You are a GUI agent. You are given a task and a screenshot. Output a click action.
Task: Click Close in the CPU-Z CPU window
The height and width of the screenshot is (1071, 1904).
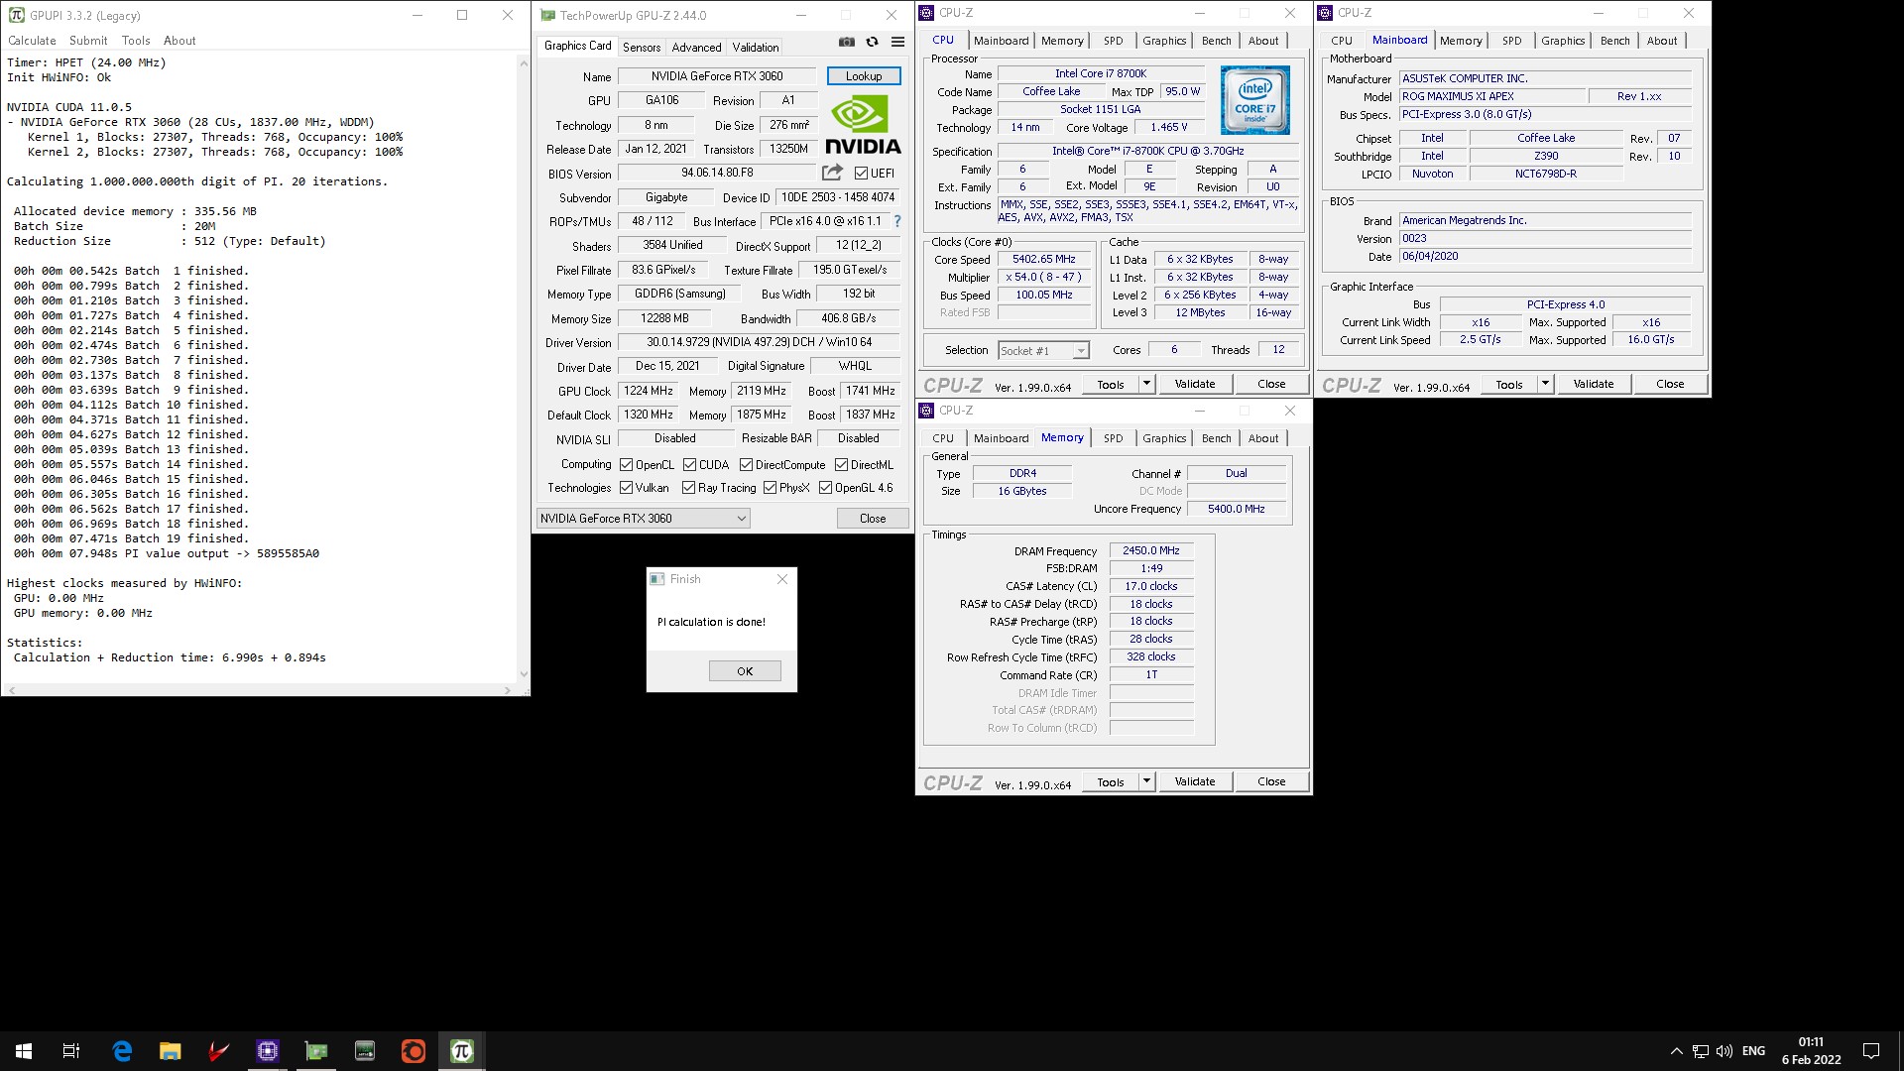point(1271,384)
